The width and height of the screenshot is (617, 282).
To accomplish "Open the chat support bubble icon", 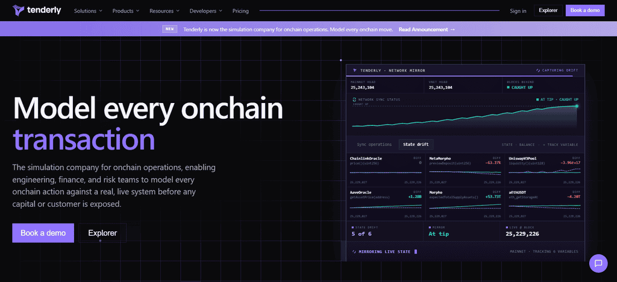I will (598, 263).
